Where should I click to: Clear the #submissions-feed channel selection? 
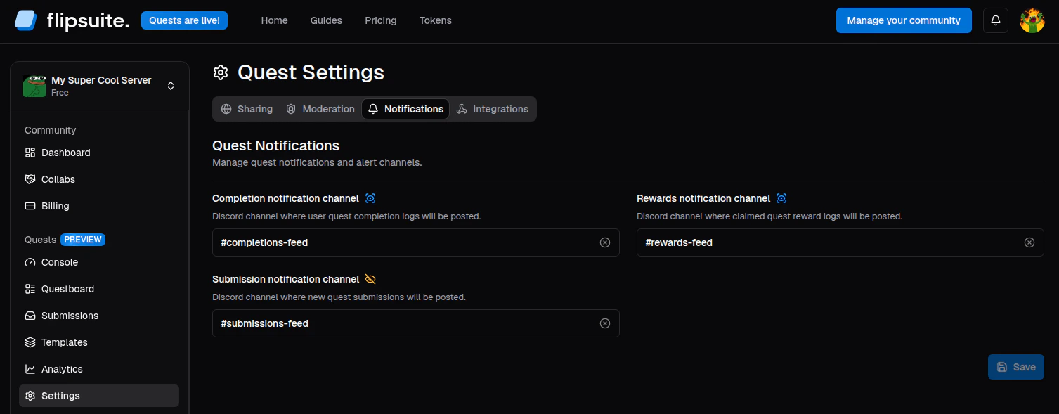coord(605,323)
